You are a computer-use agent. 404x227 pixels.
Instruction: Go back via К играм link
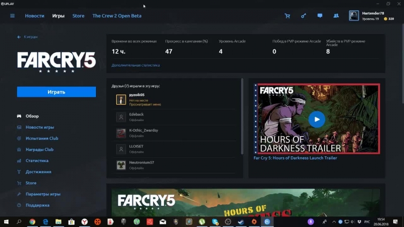(x=27, y=37)
